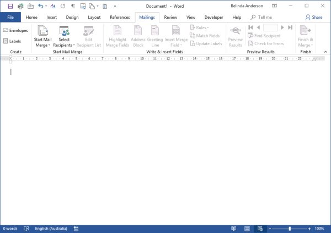Open the Finish & Merge dropdown

point(306,36)
